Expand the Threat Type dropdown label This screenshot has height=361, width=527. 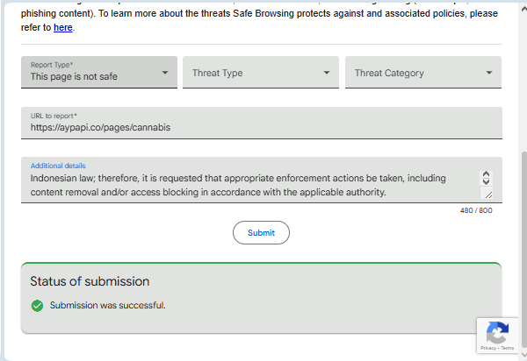tap(218, 73)
